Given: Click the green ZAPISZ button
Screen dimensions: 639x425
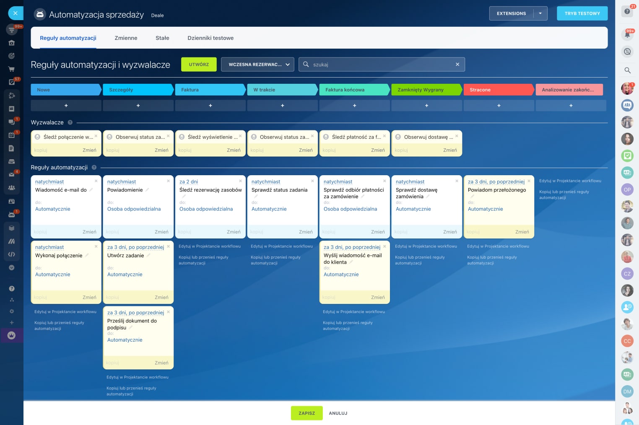Looking at the screenshot, I should pos(307,413).
